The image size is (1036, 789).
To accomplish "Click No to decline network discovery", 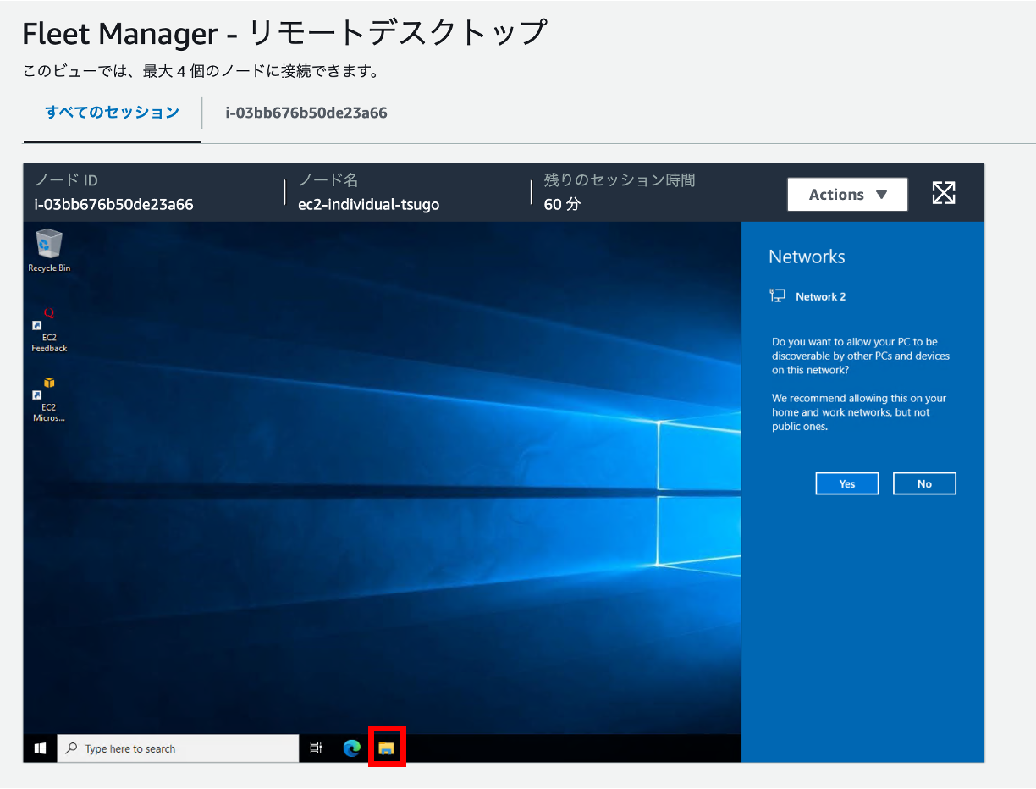I will tap(924, 483).
